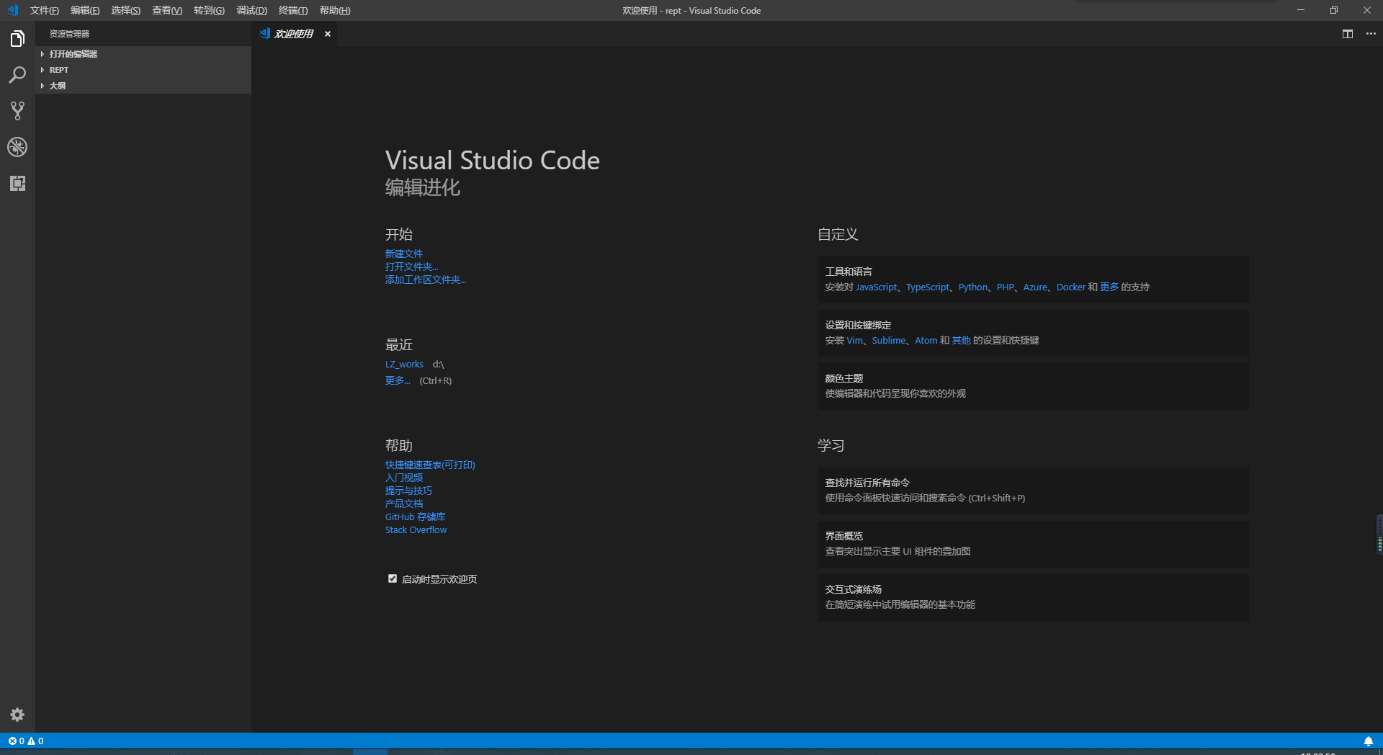Click the 新建文件 link

pyautogui.click(x=403, y=254)
